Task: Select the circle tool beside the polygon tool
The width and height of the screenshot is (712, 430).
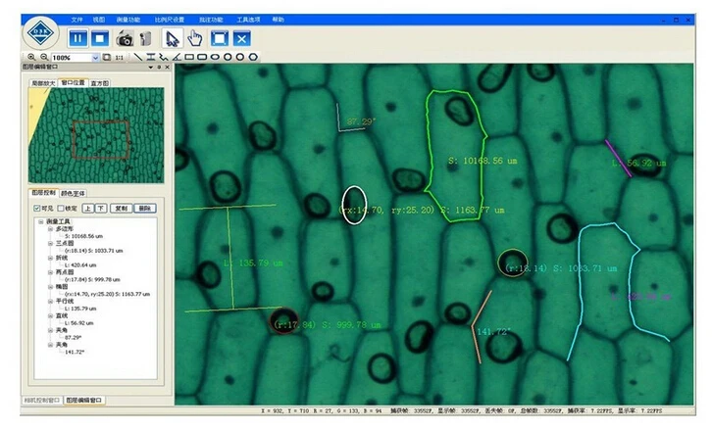Action: pyautogui.click(x=240, y=57)
